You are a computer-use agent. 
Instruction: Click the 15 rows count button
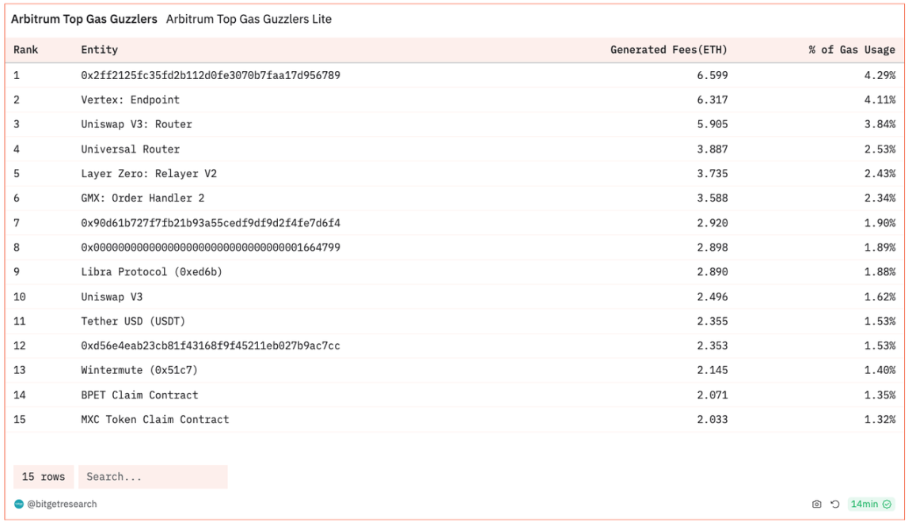[44, 477]
